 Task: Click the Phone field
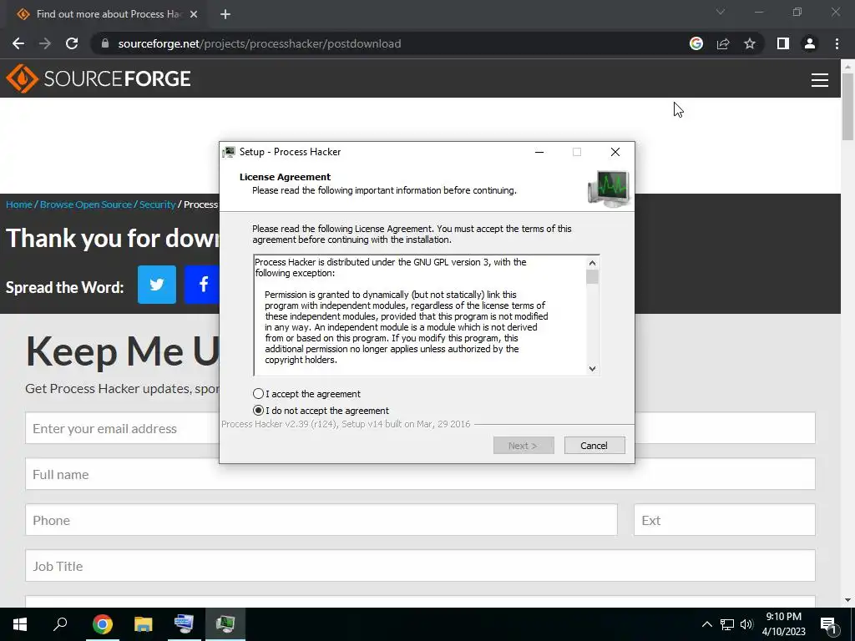coord(321,520)
